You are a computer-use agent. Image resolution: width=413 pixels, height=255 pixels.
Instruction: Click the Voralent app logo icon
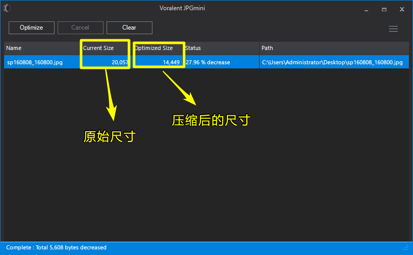pyautogui.click(x=7, y=8)
